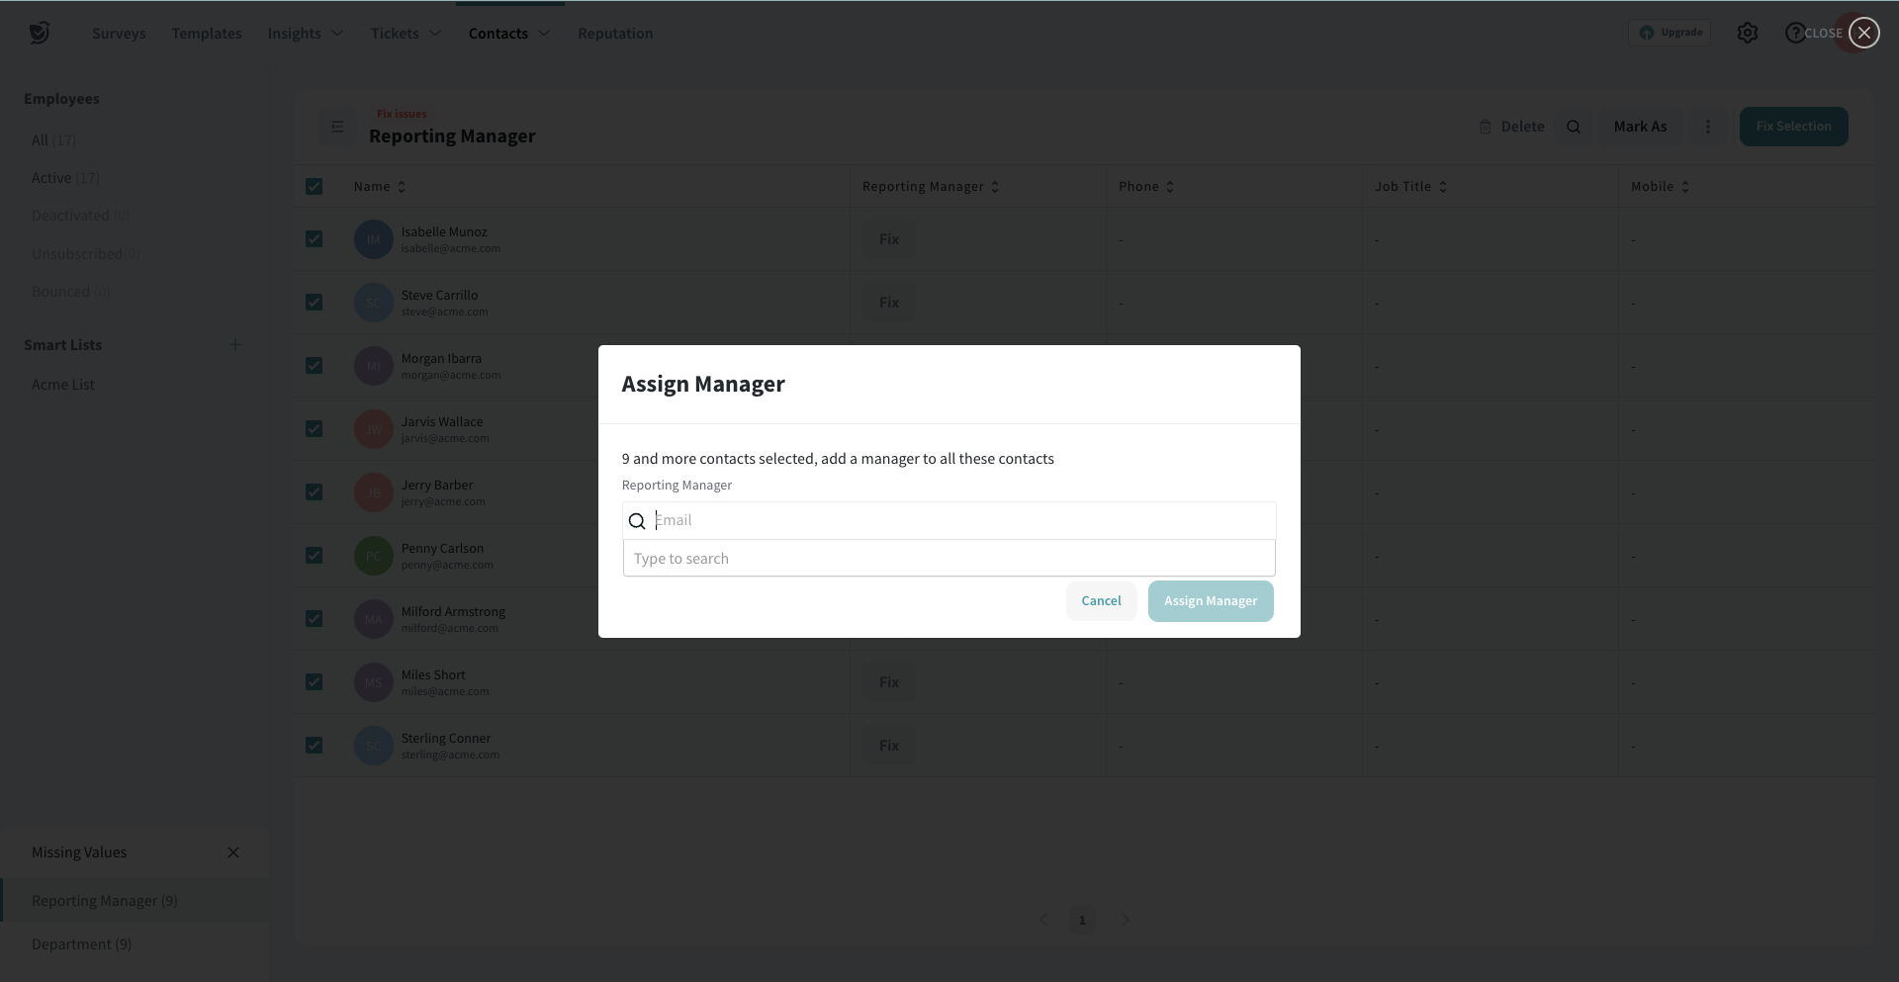1899x982 pixels.
Task: Uncheck Isabelle Munoz's row checkbox
Action: coord(315,239)
